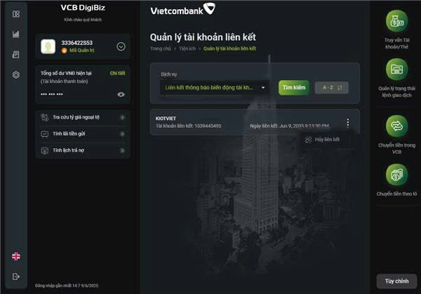The width and height of the screenshot is (421, 294).
Task: Click the Tìm kiếm search button
Action: (294, 88)
